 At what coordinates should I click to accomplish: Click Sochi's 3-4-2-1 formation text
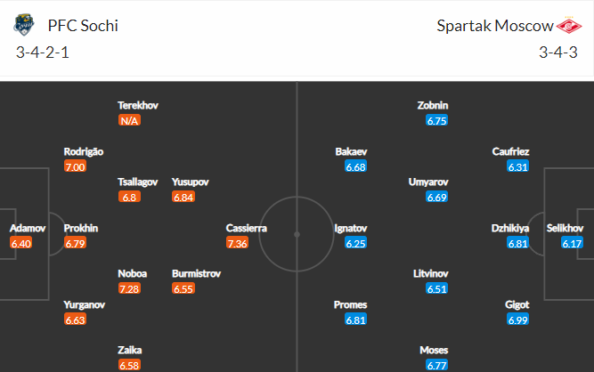43,53
